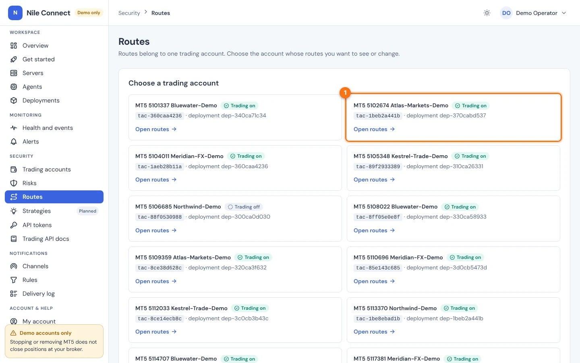Click the Servers stack icon

(14, 73)
